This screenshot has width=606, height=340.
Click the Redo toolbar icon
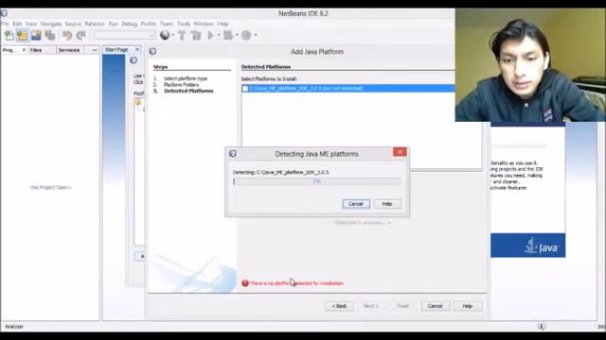pos(80,36)
